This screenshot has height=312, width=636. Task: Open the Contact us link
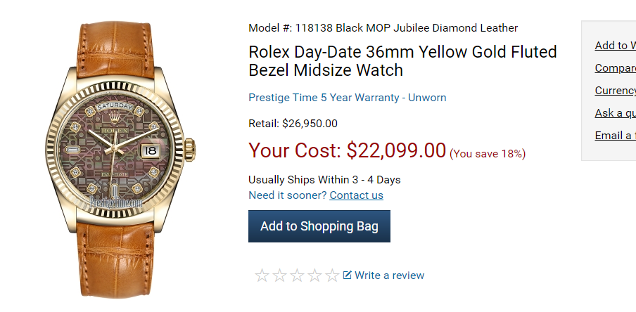click(x=356, y=195)
